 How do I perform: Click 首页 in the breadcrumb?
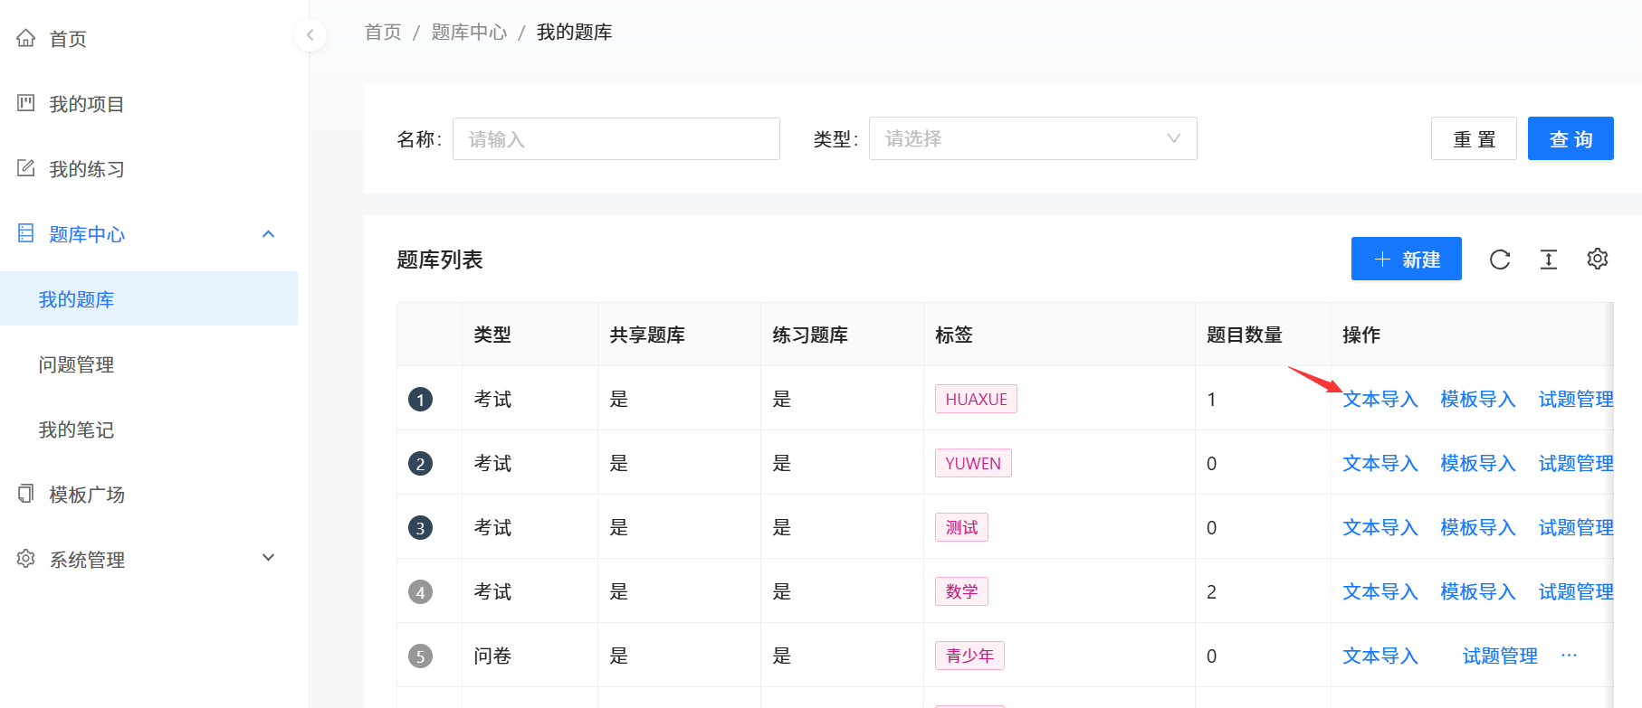tap(383, 33)
